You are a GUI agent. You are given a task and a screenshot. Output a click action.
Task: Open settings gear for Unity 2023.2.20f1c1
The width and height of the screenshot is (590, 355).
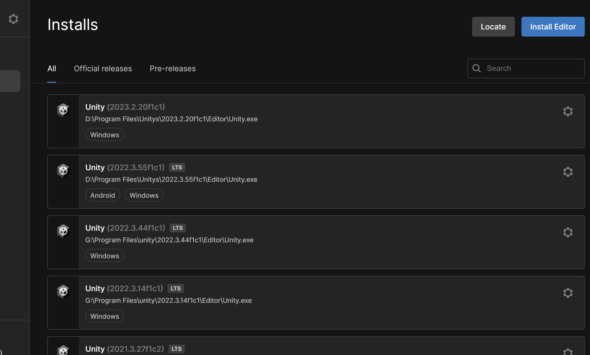(568, 111)
